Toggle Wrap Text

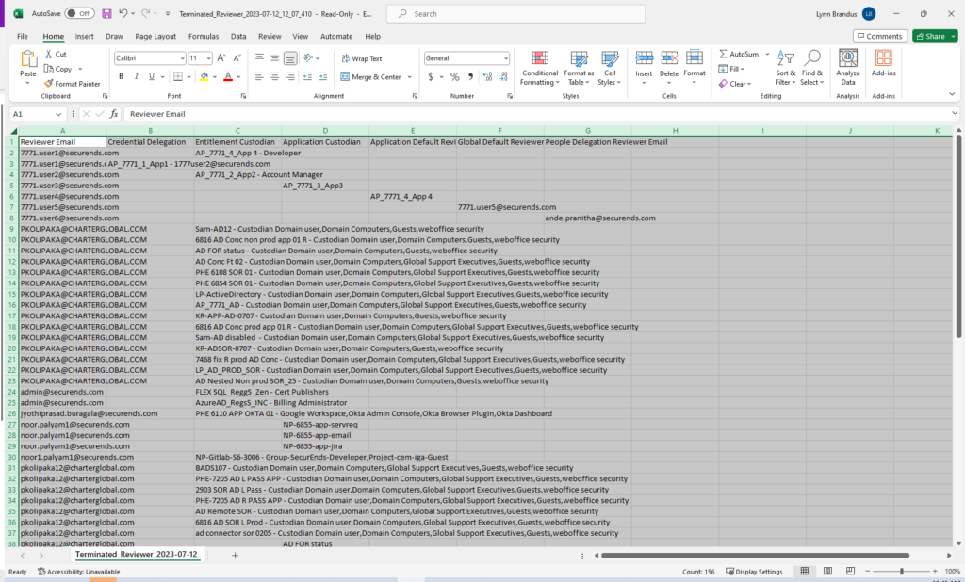tap(361, 58)
